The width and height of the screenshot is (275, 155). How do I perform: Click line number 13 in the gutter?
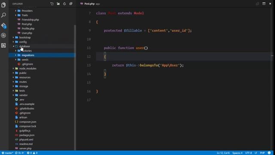(89, 65)
